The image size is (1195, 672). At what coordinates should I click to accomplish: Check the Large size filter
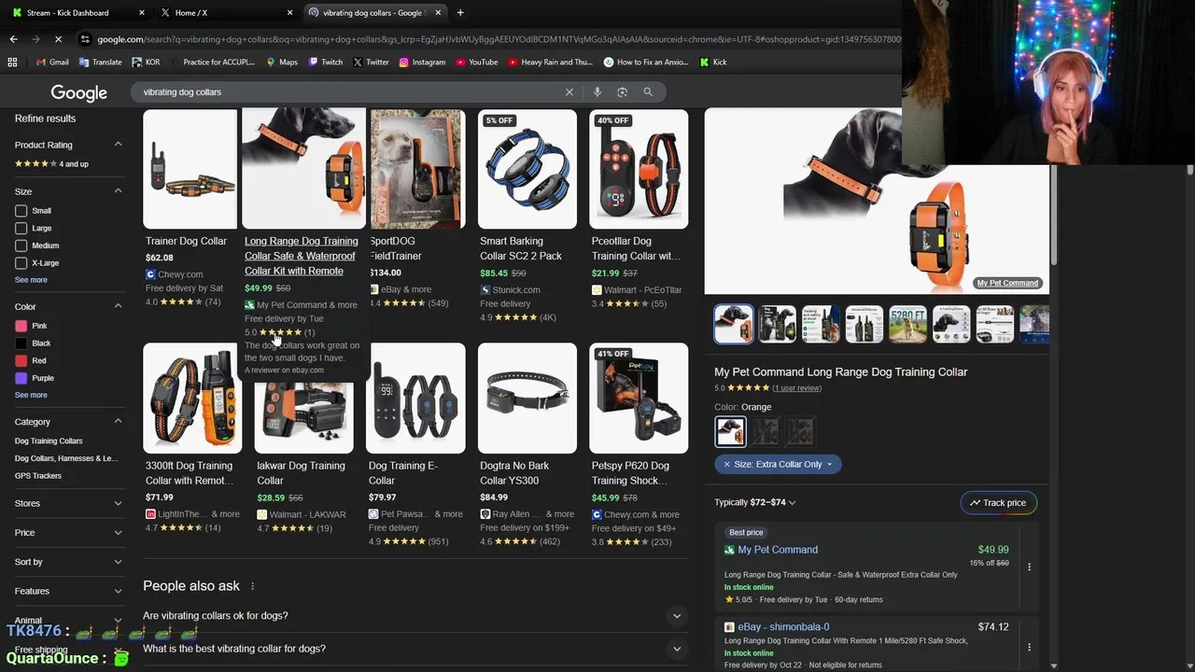point(21,228)
